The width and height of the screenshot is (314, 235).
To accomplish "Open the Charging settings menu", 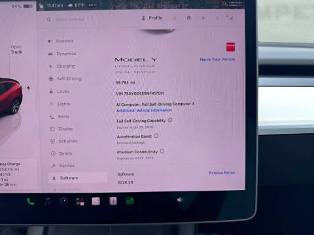I will (62, 66).
